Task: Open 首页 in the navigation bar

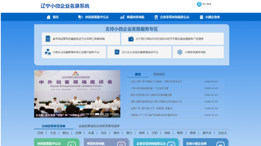Action: (56, 17)
